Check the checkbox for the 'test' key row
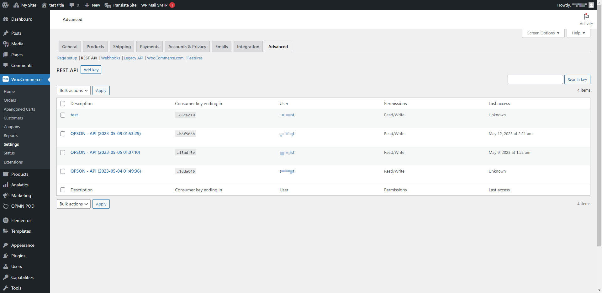Image resolution: width=602 pixels, height=293 pixels. (x=63, y=115)
